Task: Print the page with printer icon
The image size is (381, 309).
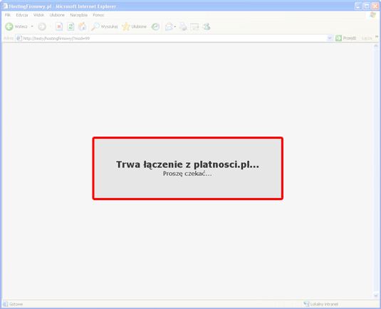Action: (x=183, y=26)
